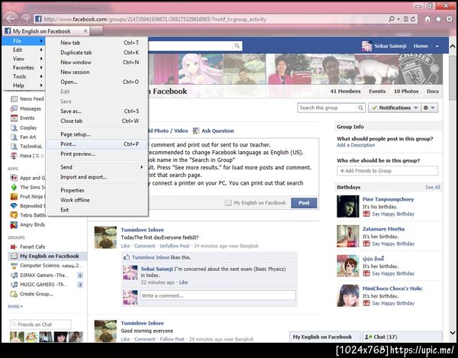This screenshot has width=458, height=358.
Task: Open the account dropdown arrow beside Home
Action: pos(437,46)
